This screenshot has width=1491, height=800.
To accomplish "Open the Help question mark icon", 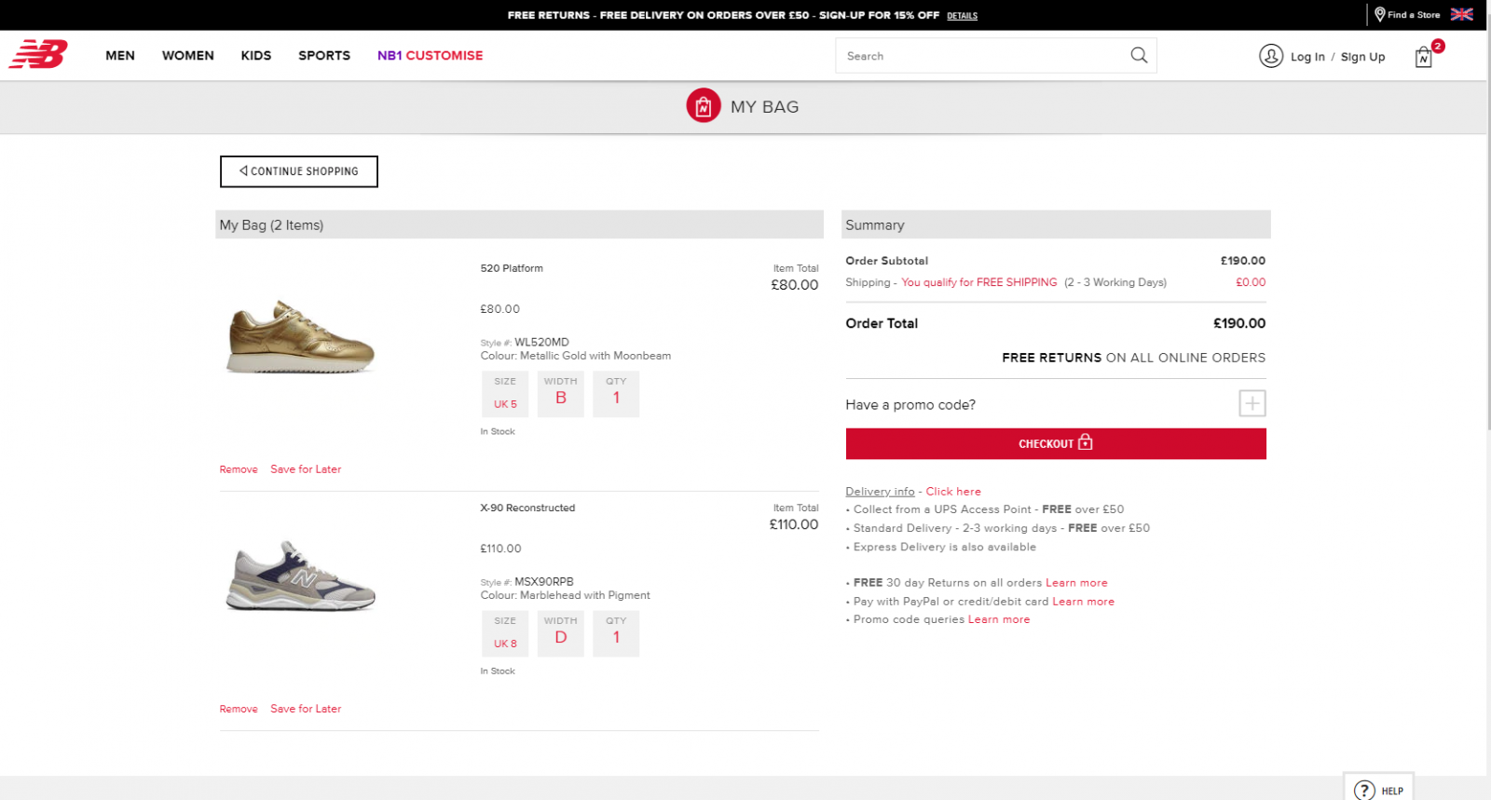I will click(x=1364, y=791).
